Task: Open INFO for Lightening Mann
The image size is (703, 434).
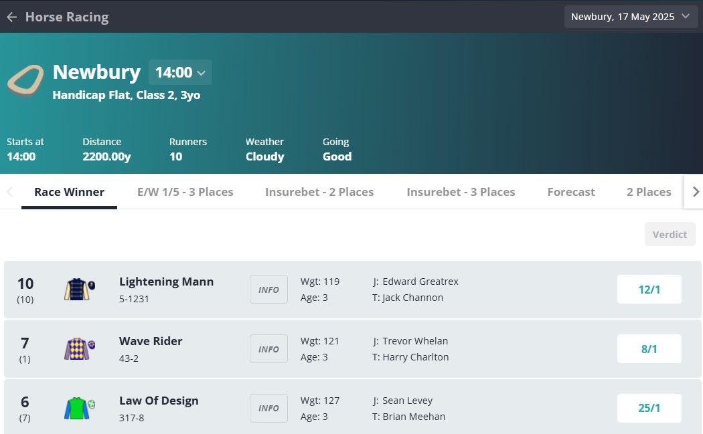Action: coord(268,290)
